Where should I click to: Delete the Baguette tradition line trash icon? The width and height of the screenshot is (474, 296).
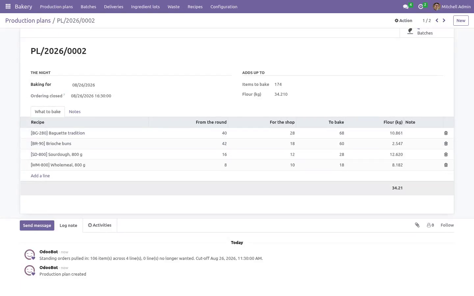(x=446, y=133)
